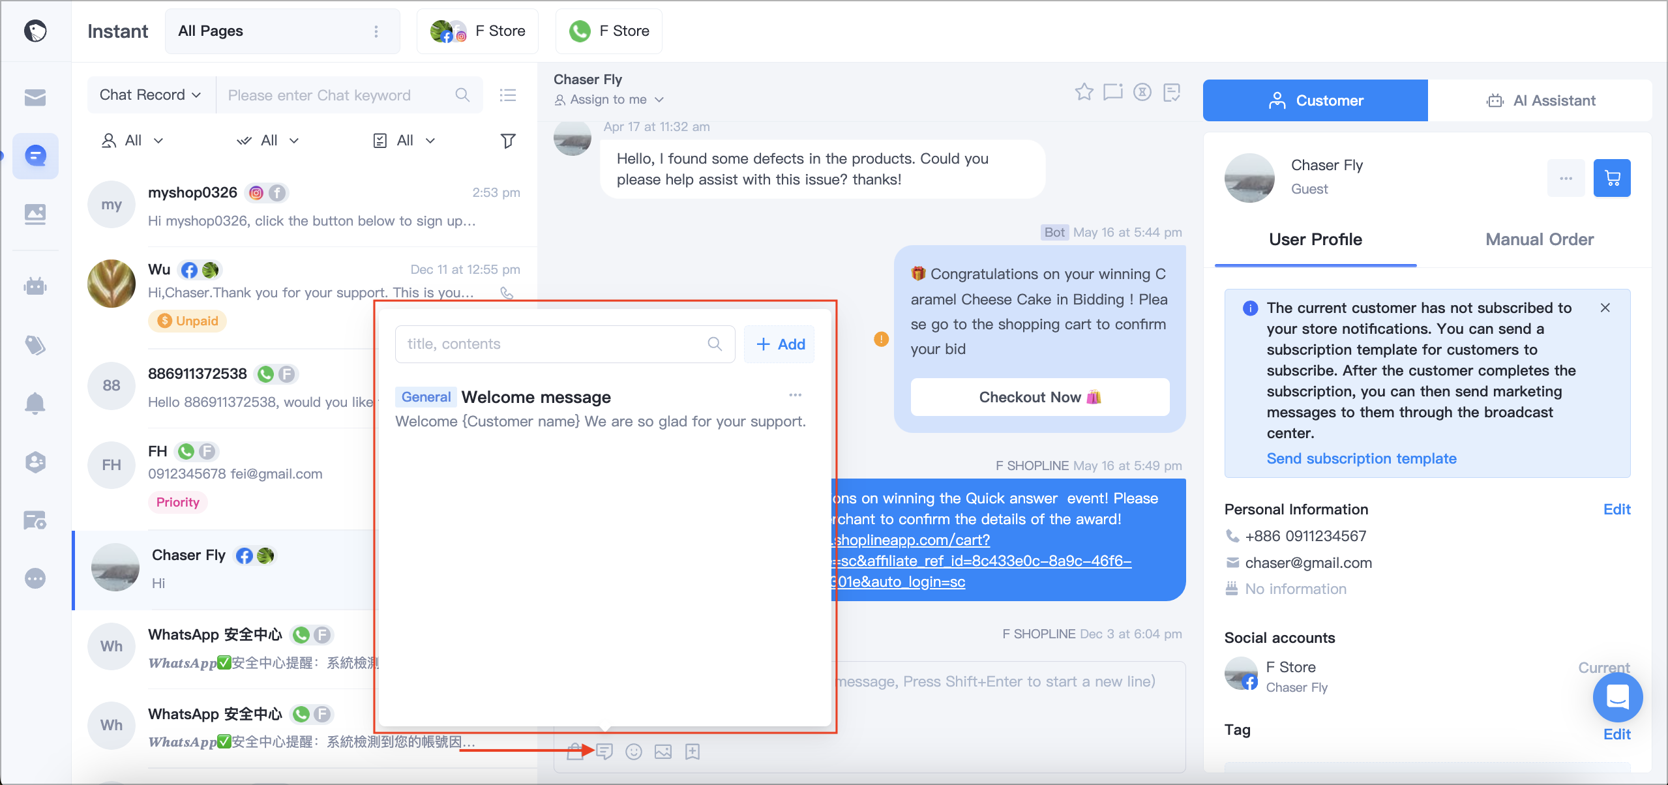Viewport: 1668px width, 785px height.
Task: Expand the Chat Record dropdown
Action: coord(151,95)
